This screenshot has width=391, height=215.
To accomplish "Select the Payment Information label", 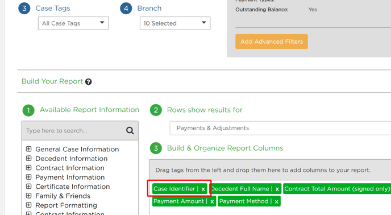I will pos(70,177).
